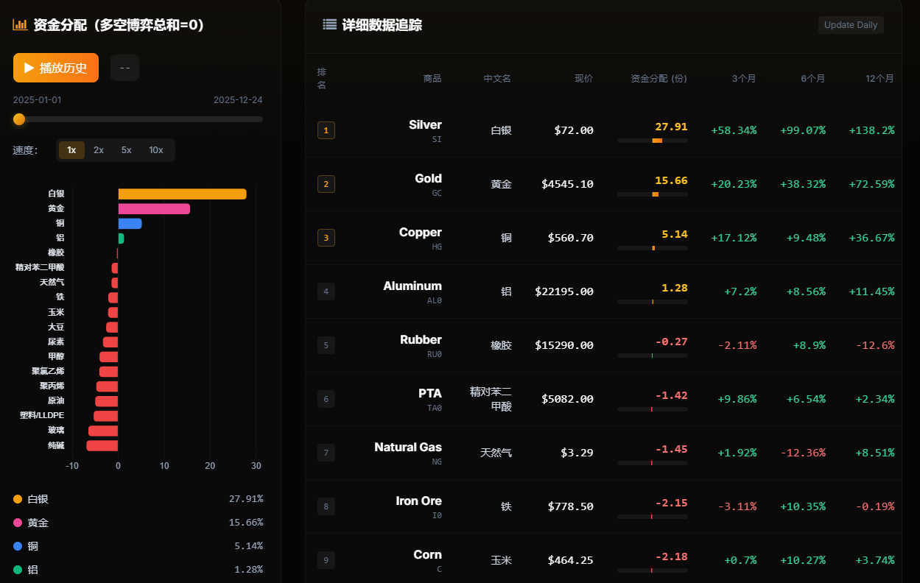Click Silver's allocation progress bar
The height and width of the screenshot is (583, 920).
click(652, 141)
